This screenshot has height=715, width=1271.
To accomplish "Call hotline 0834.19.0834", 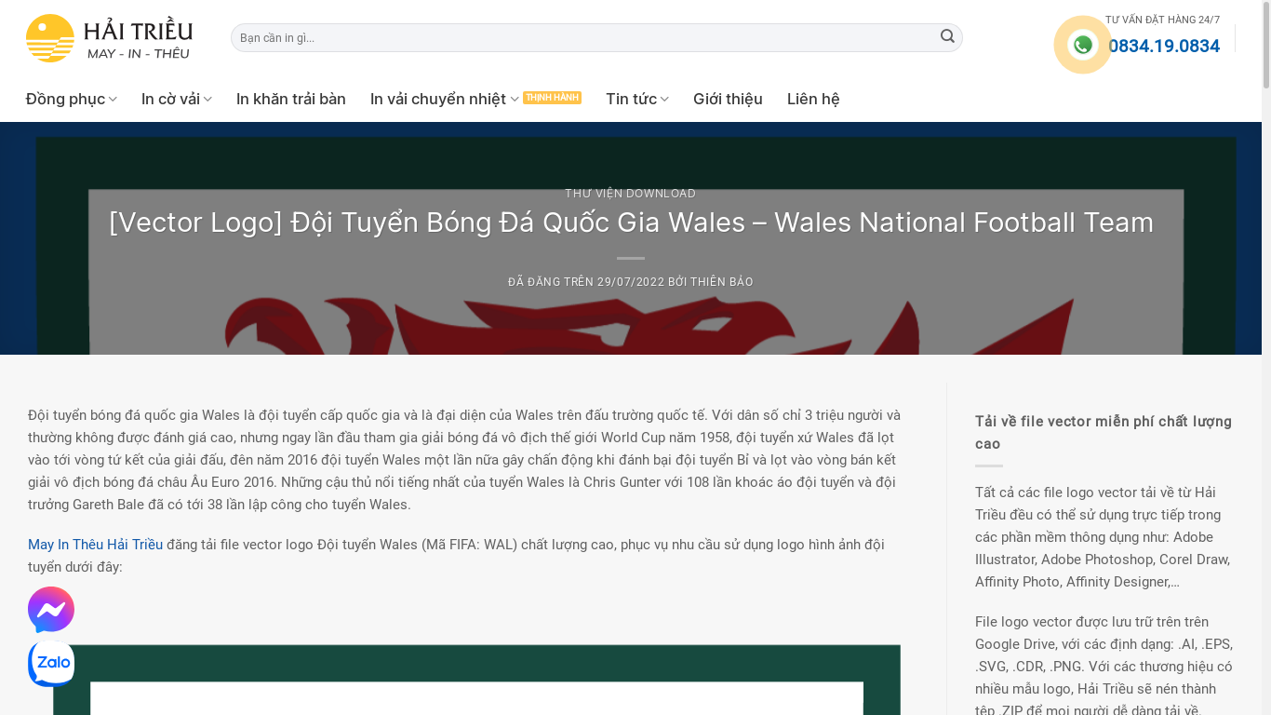I will 1163,46.
